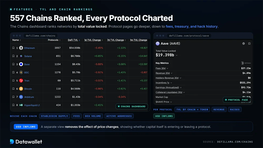This screenshot has width=263, height=148.
Task: Click the Ethereum logo icon
Action: coord(21,48)
